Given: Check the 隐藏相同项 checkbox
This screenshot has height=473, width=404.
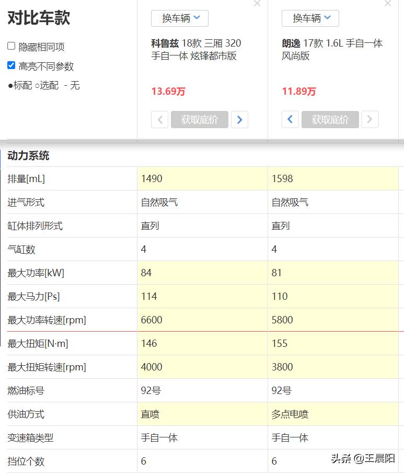Looking at the screenshot, I should 11,46.
